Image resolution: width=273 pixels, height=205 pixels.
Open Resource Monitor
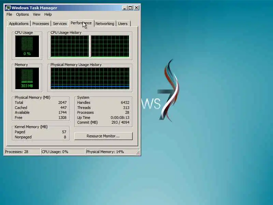click(x=103, y=136)
